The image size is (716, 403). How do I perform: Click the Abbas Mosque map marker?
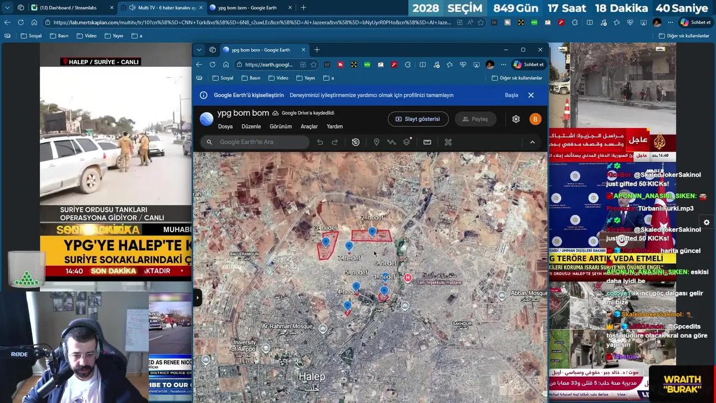click(x=502, y=295)
